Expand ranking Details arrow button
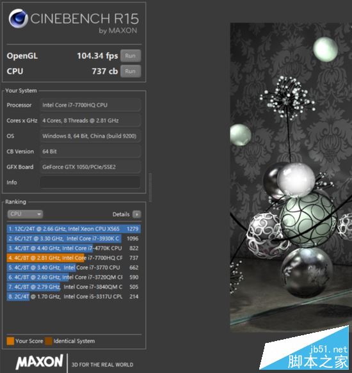This screenshot has width=352, height=373. pyautogui.click(x=136, y=214)
